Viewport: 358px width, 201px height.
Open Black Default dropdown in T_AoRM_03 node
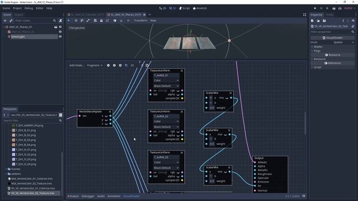[166, 168]
